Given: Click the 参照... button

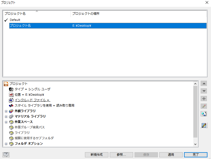Looking at the screenshot, I should pyautogui.click(x=121, y=155).
